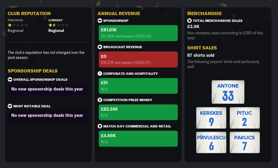278x168 pixels.
Task: Select the £4.66K match day revenue box
Action: click(x=138, y=139)
